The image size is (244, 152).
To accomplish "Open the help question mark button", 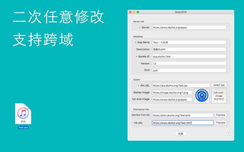I will (228, 134).
